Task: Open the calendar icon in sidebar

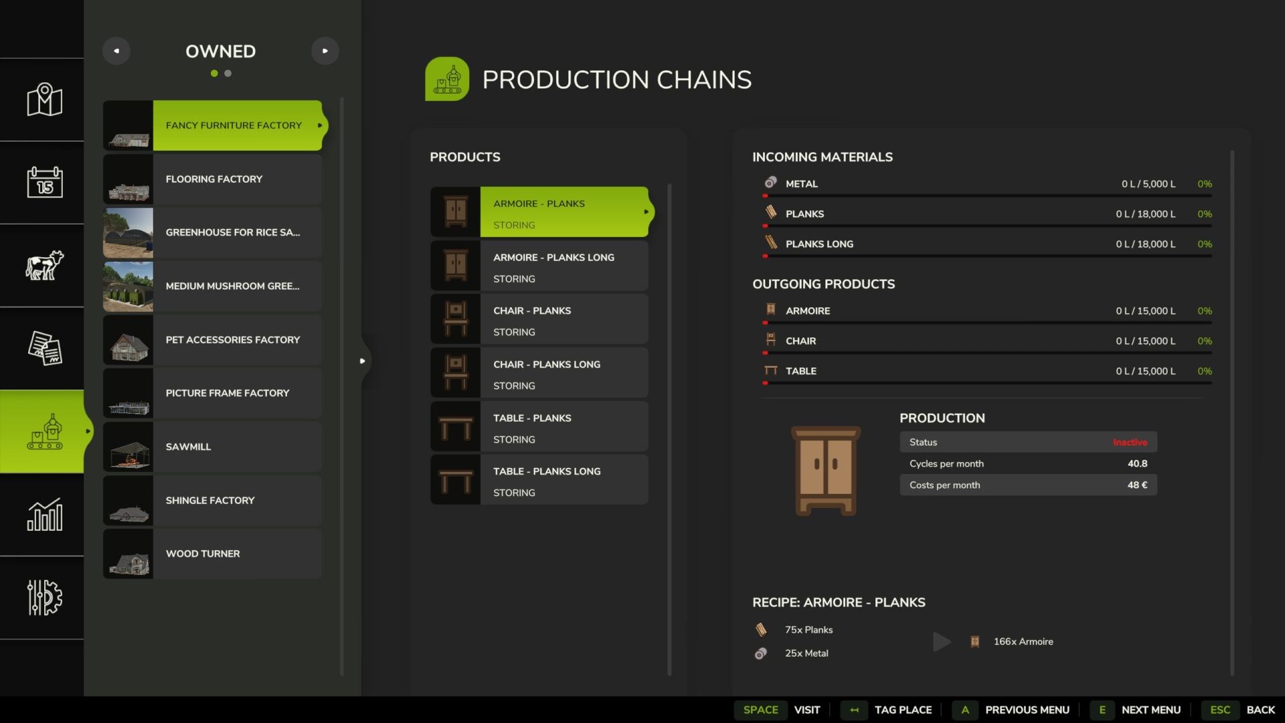Action: tap(44, 182)
